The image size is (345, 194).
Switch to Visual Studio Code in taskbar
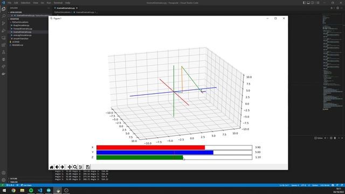[40, 190]
